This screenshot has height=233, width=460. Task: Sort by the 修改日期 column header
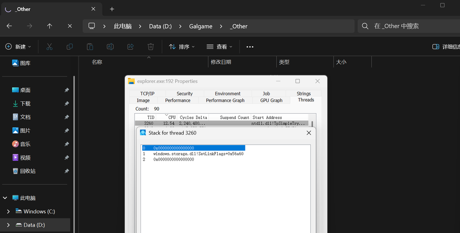pos(221,62)
